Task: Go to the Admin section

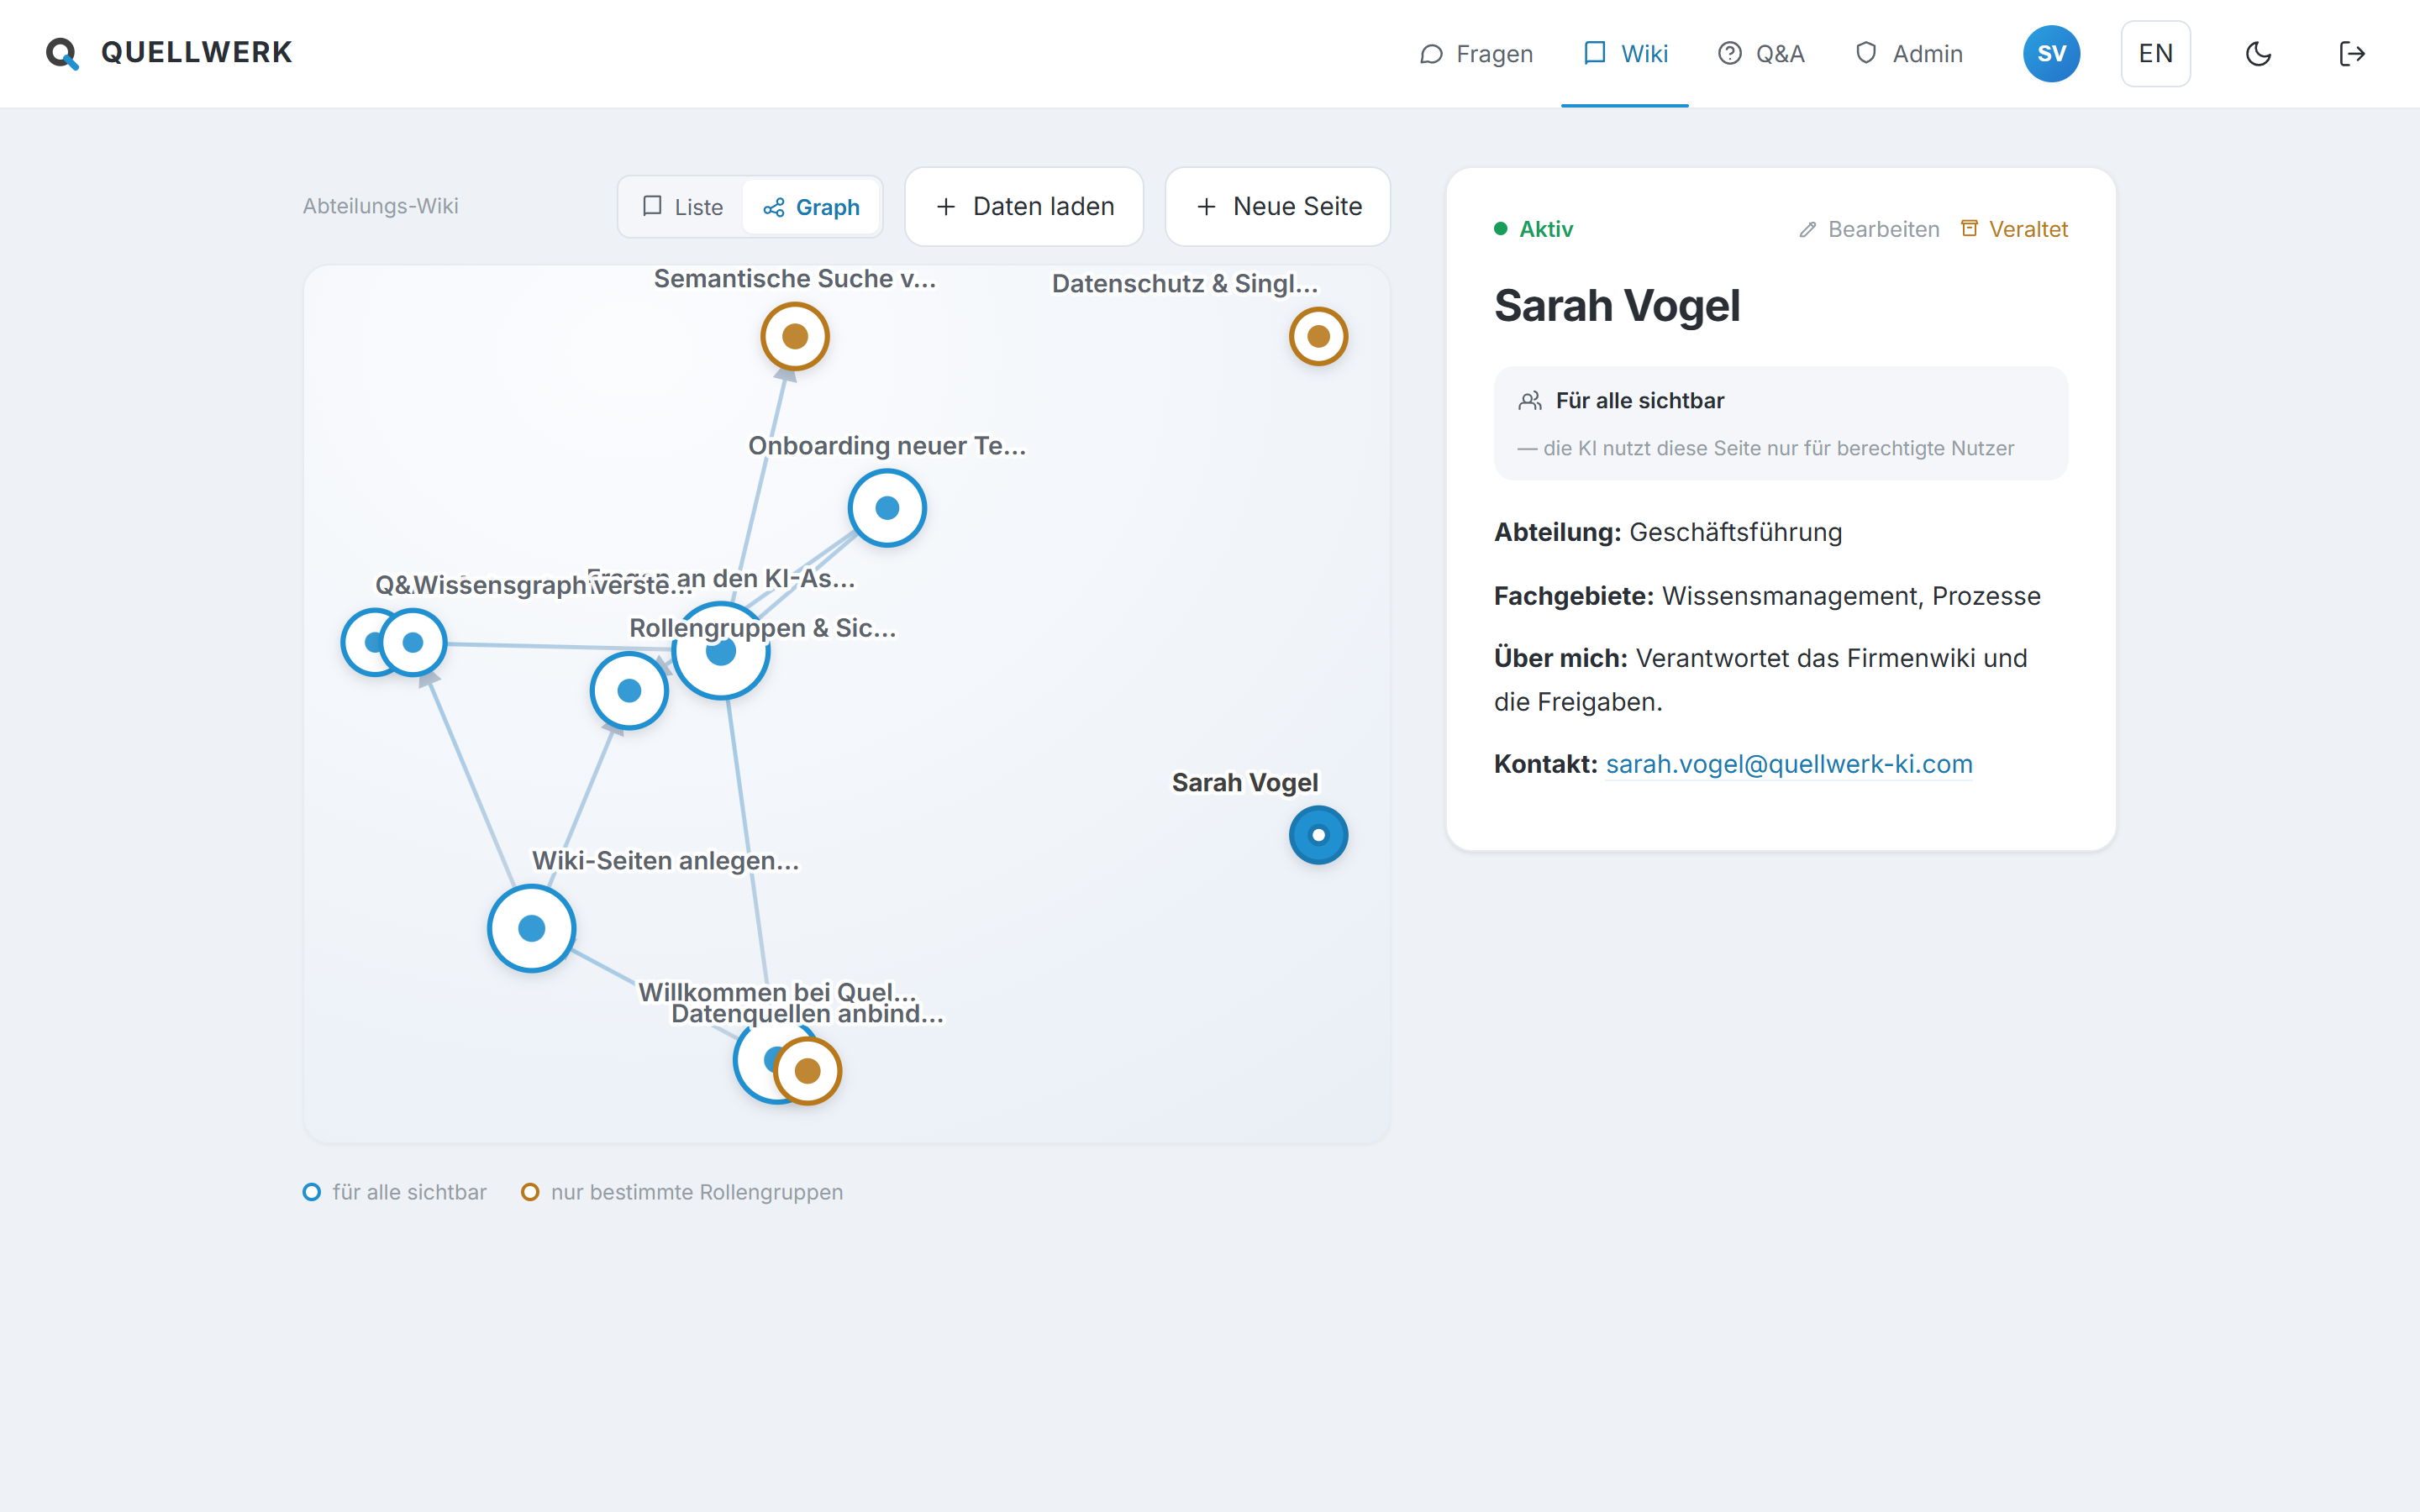Action: point(1908,54)
